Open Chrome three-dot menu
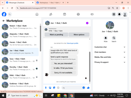The image size is (131, 98). (x=128, y=8)
